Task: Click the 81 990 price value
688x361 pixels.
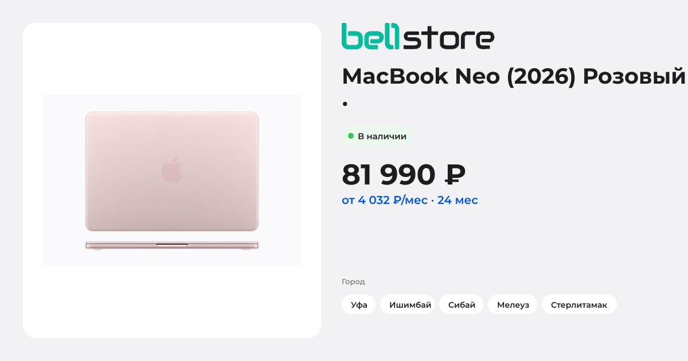Action: (x=389, y=175)
